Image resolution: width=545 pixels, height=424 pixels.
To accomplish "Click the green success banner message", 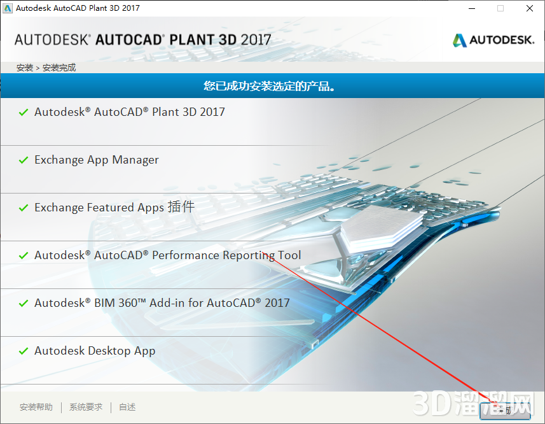I will click(x=272, y=85).
